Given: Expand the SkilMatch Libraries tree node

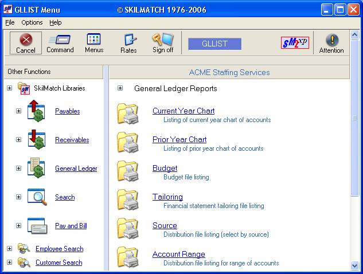Looking at the screenshot, I should point(9,88).
